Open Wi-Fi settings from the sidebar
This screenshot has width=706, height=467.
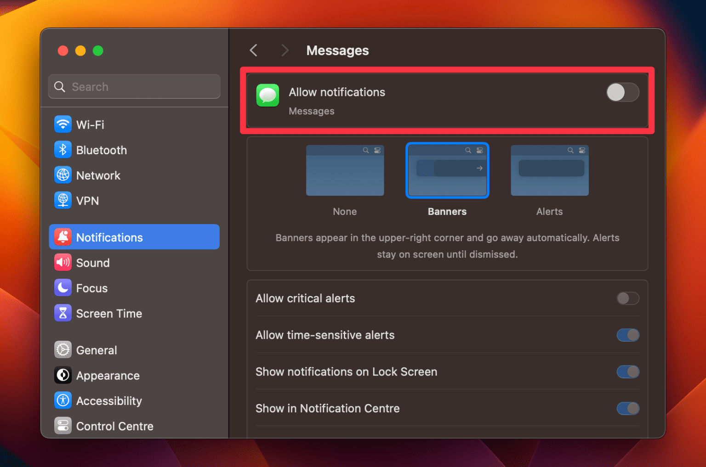point(90,124)
